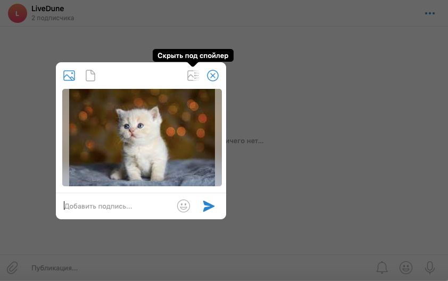
Task: Select the send as file icon
Action: coord(90,76)
